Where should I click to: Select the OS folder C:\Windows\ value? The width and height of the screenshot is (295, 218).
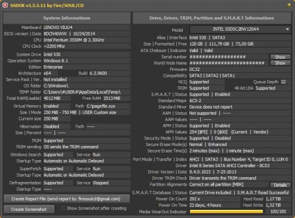coord(55,86)
